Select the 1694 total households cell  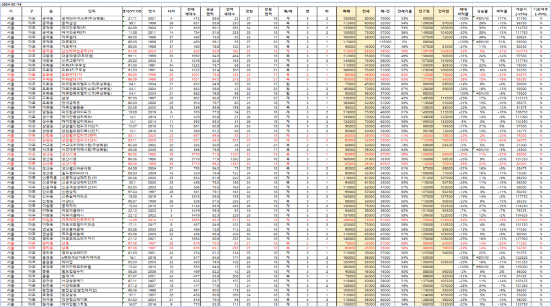coord(191,239)
